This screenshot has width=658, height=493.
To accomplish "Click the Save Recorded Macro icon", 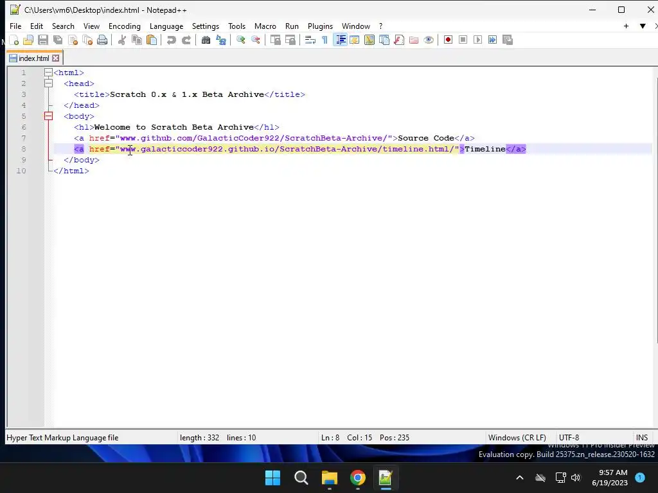I will tap(508, 40).
